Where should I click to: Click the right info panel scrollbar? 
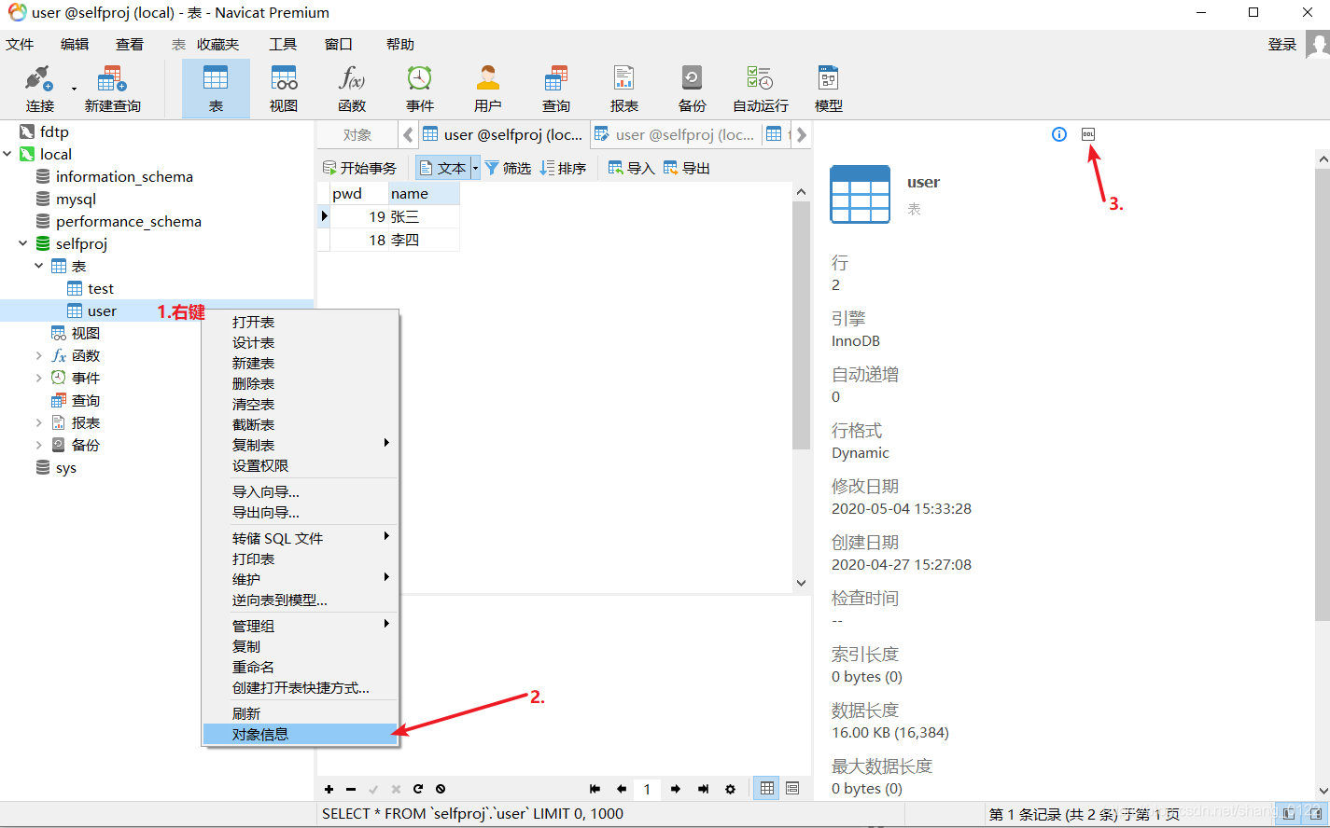1323,395
